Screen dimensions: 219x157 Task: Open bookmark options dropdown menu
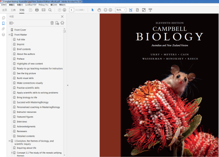[x=12, y=23]
